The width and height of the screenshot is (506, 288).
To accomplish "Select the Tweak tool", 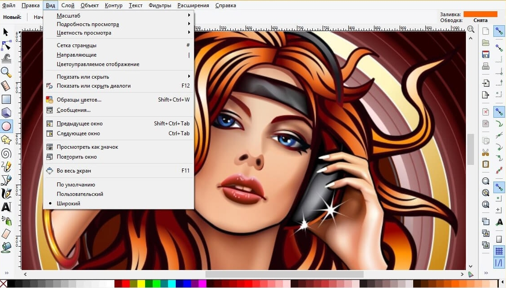I will 6,58.
